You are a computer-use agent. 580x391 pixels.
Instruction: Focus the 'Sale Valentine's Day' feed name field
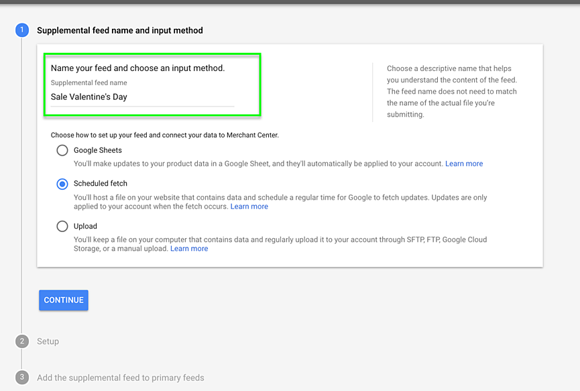(142, 97)
